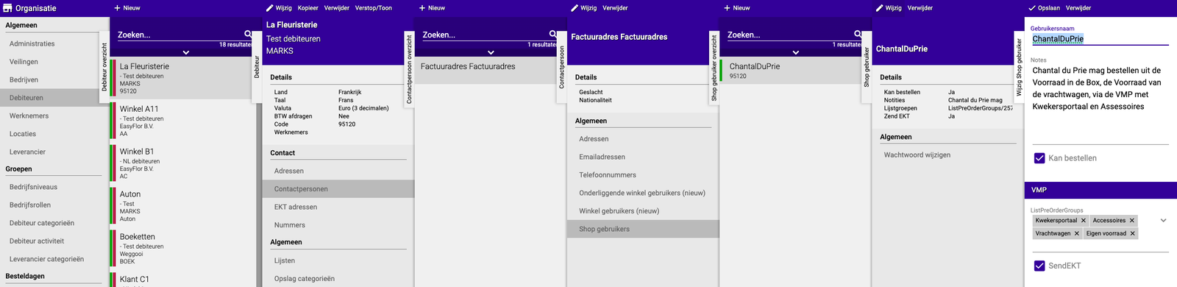The image size is (1177, 287).
Task: Focus Zoeken field in Debiteur overzicht
Action: [179, 35]
